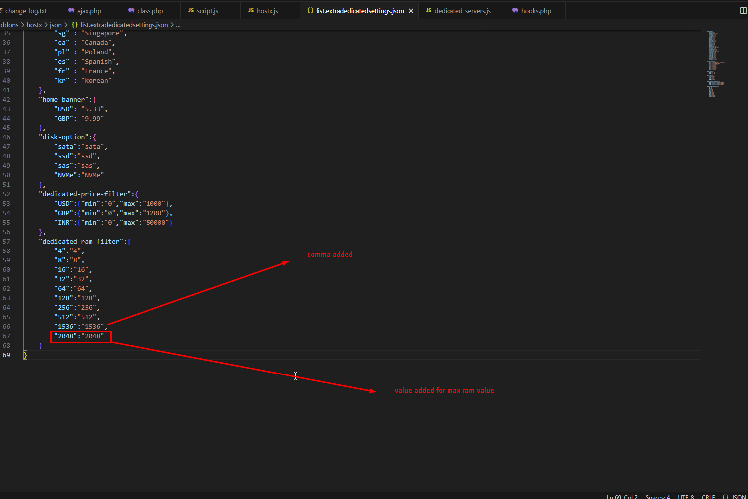748x499 pixels.
Task: Expand the breadcrumb ellipsis symbol list
Action: 178,25
